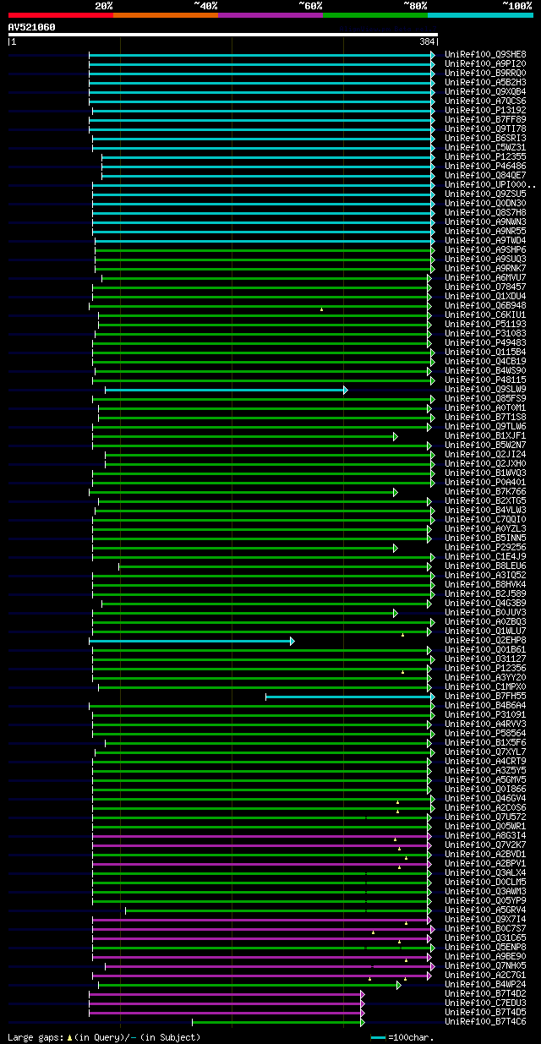Open hit UniRef100_P51193
Viewport: 541px width, 1044px height.
(x=485, y=325)
